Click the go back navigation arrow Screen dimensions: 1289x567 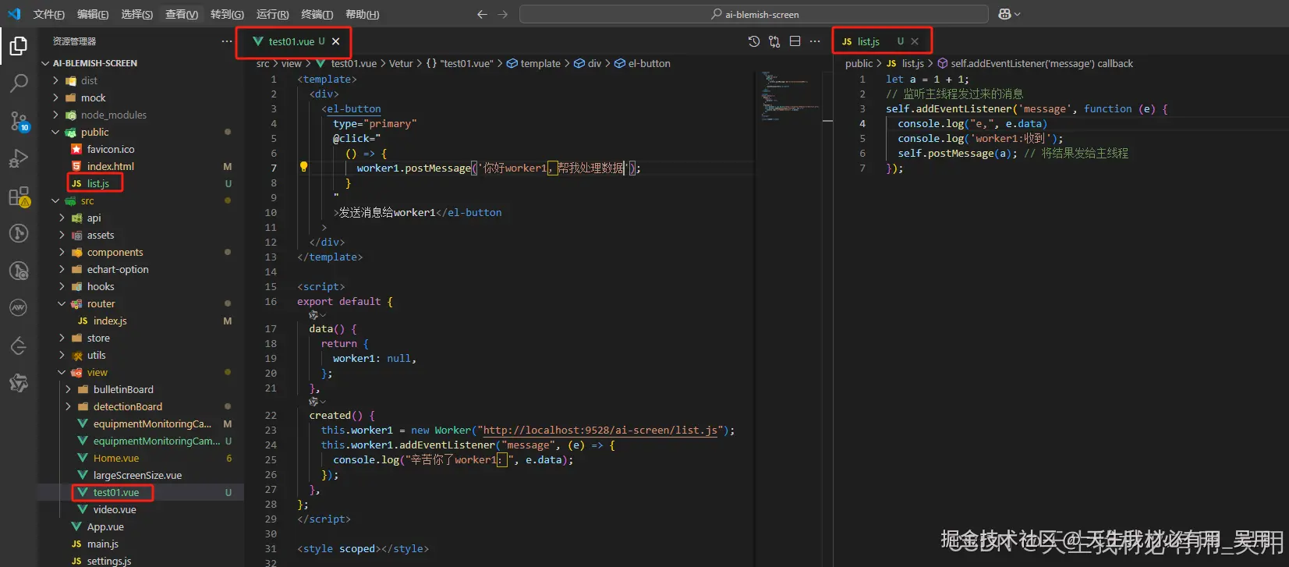pos(482,14)
